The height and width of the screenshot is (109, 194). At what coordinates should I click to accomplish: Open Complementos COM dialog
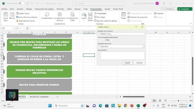pyautogui.click(x=72, y=17)
